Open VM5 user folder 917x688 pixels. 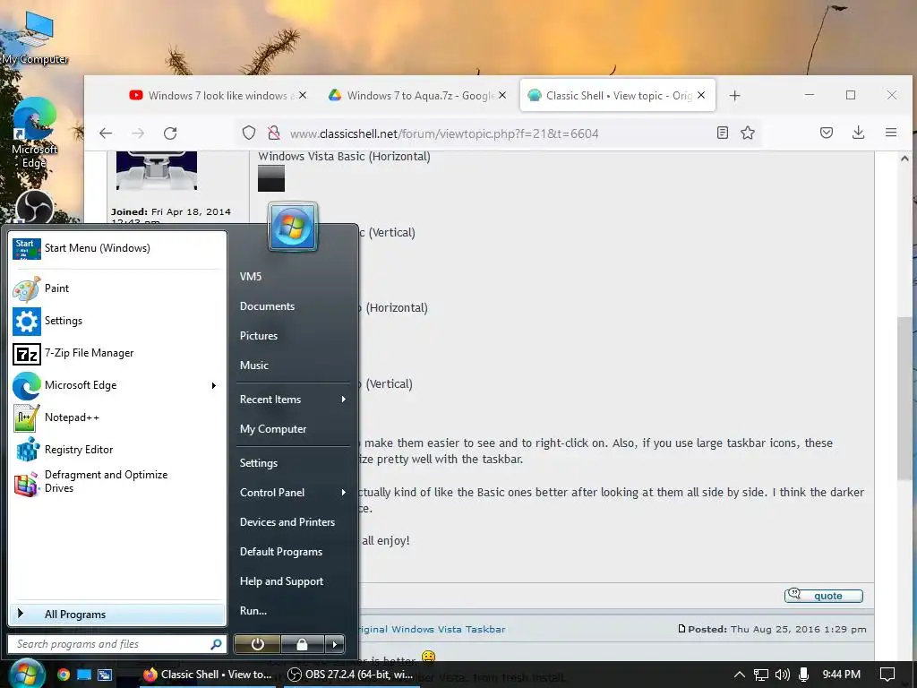point(251,277)
